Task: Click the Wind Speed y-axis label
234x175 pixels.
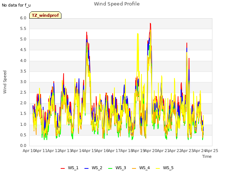Action: coord(5,82)
